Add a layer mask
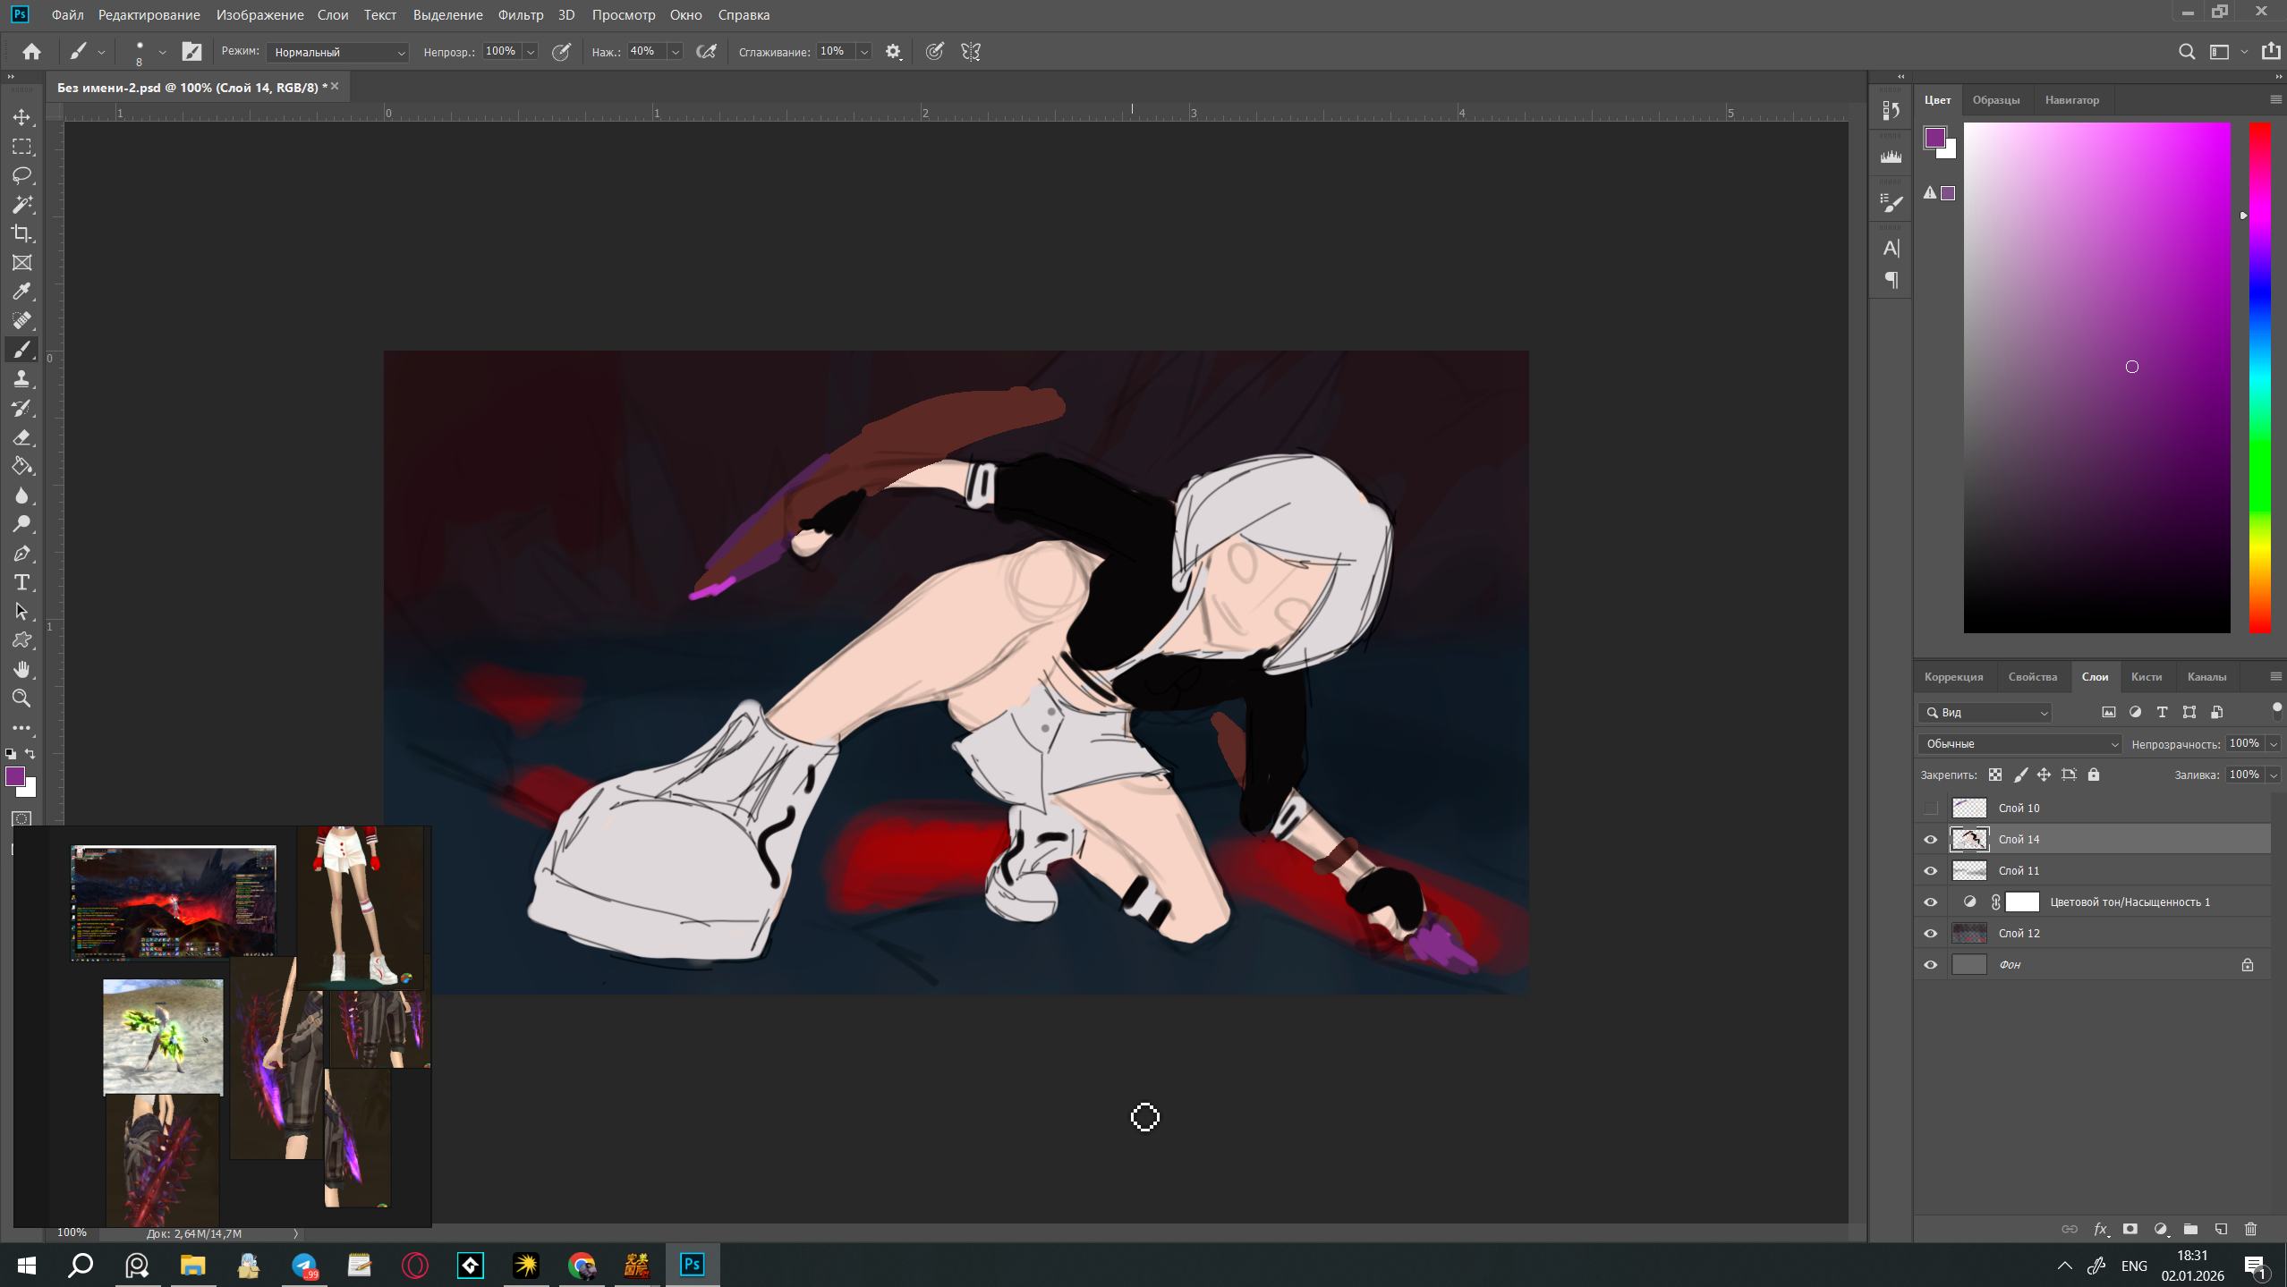Screen dimensions: 2287x1287 [2130, 1229]
